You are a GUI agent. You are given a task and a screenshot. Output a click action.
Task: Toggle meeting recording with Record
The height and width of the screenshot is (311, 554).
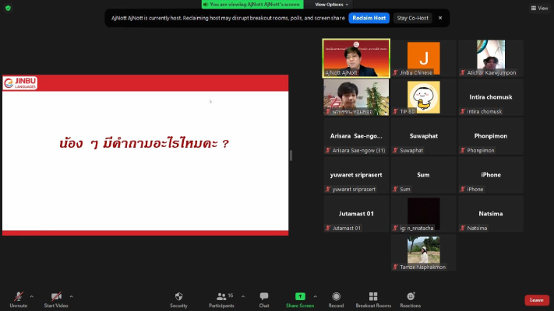pyautogui.click(x=336, y=299)
